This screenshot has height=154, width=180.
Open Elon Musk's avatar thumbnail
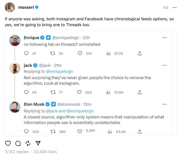(15, 107)
